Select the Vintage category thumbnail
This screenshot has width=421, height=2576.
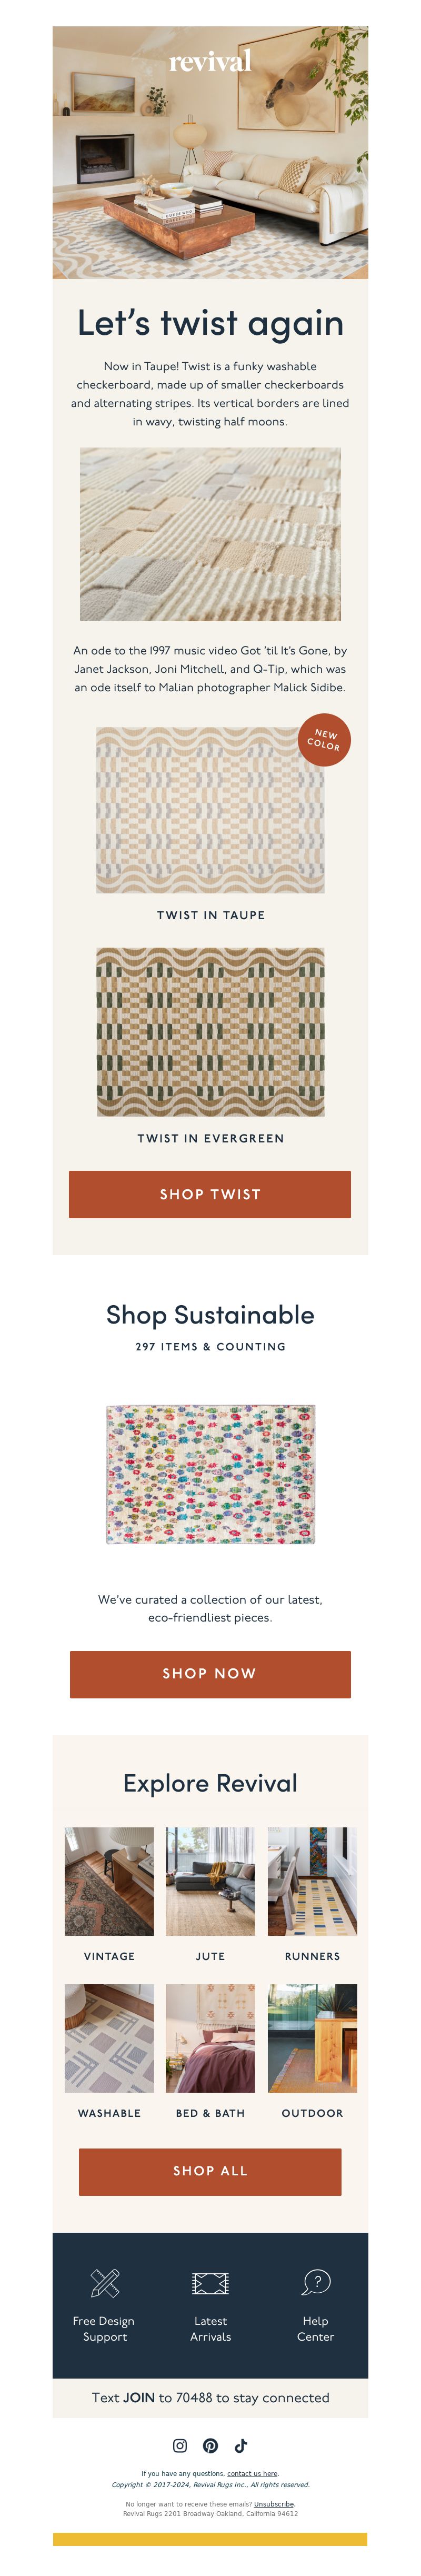coord(109,1881)
